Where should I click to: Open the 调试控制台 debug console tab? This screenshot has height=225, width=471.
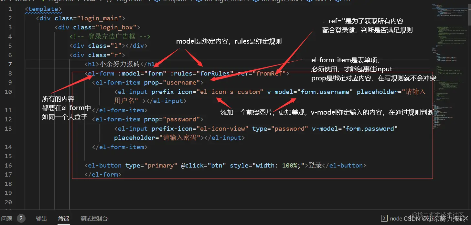click(94, 219)
